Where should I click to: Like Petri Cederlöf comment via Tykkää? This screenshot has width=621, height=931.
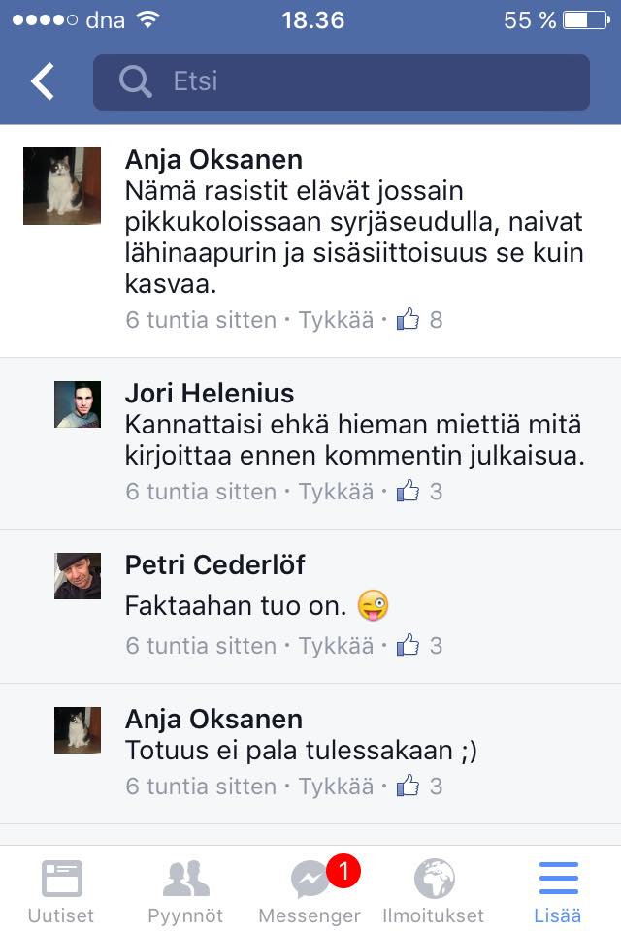(336, 646)
